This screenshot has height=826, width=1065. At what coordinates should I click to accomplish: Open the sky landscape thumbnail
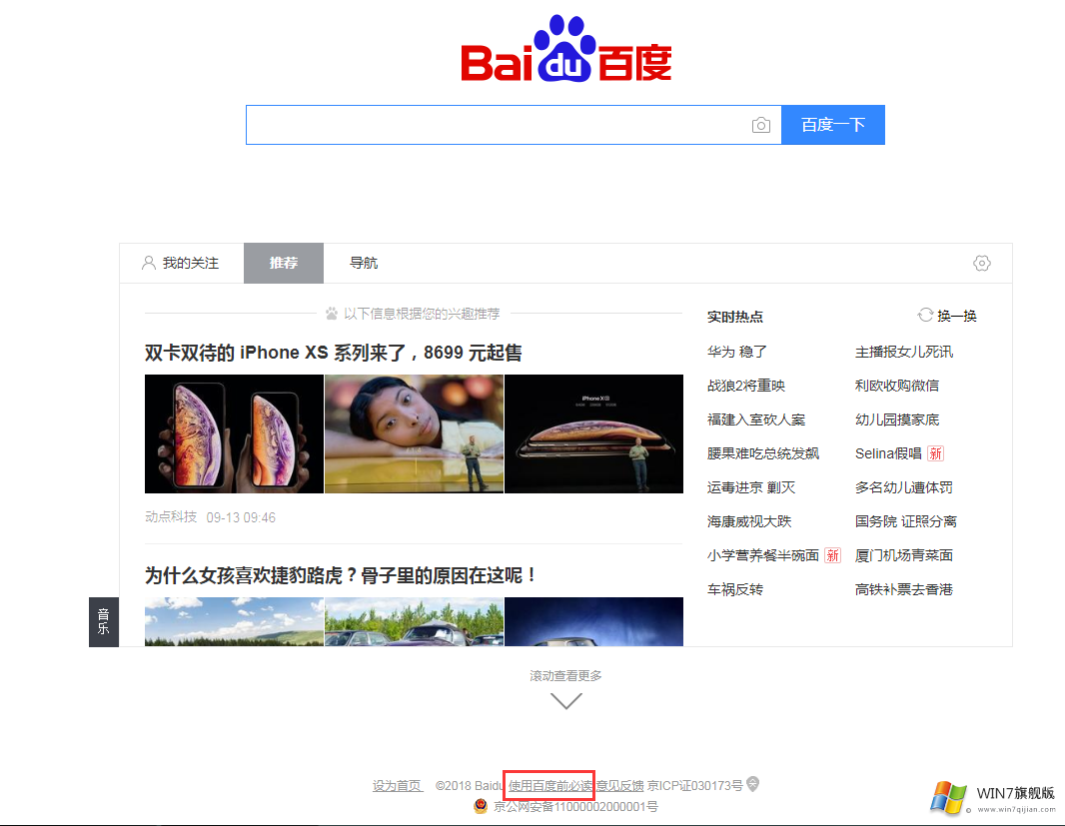click(235, 621)
